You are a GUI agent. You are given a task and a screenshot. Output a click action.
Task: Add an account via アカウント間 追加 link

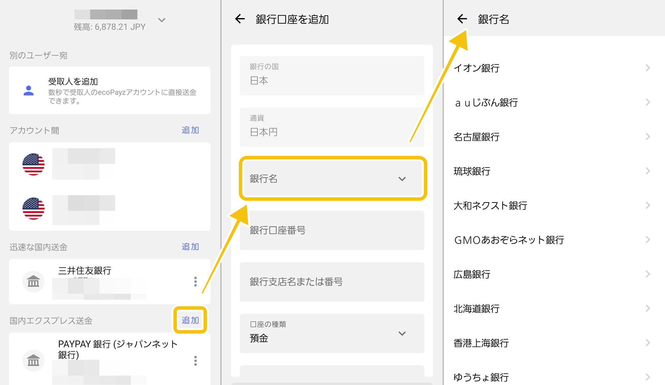(x=190, y=130)
